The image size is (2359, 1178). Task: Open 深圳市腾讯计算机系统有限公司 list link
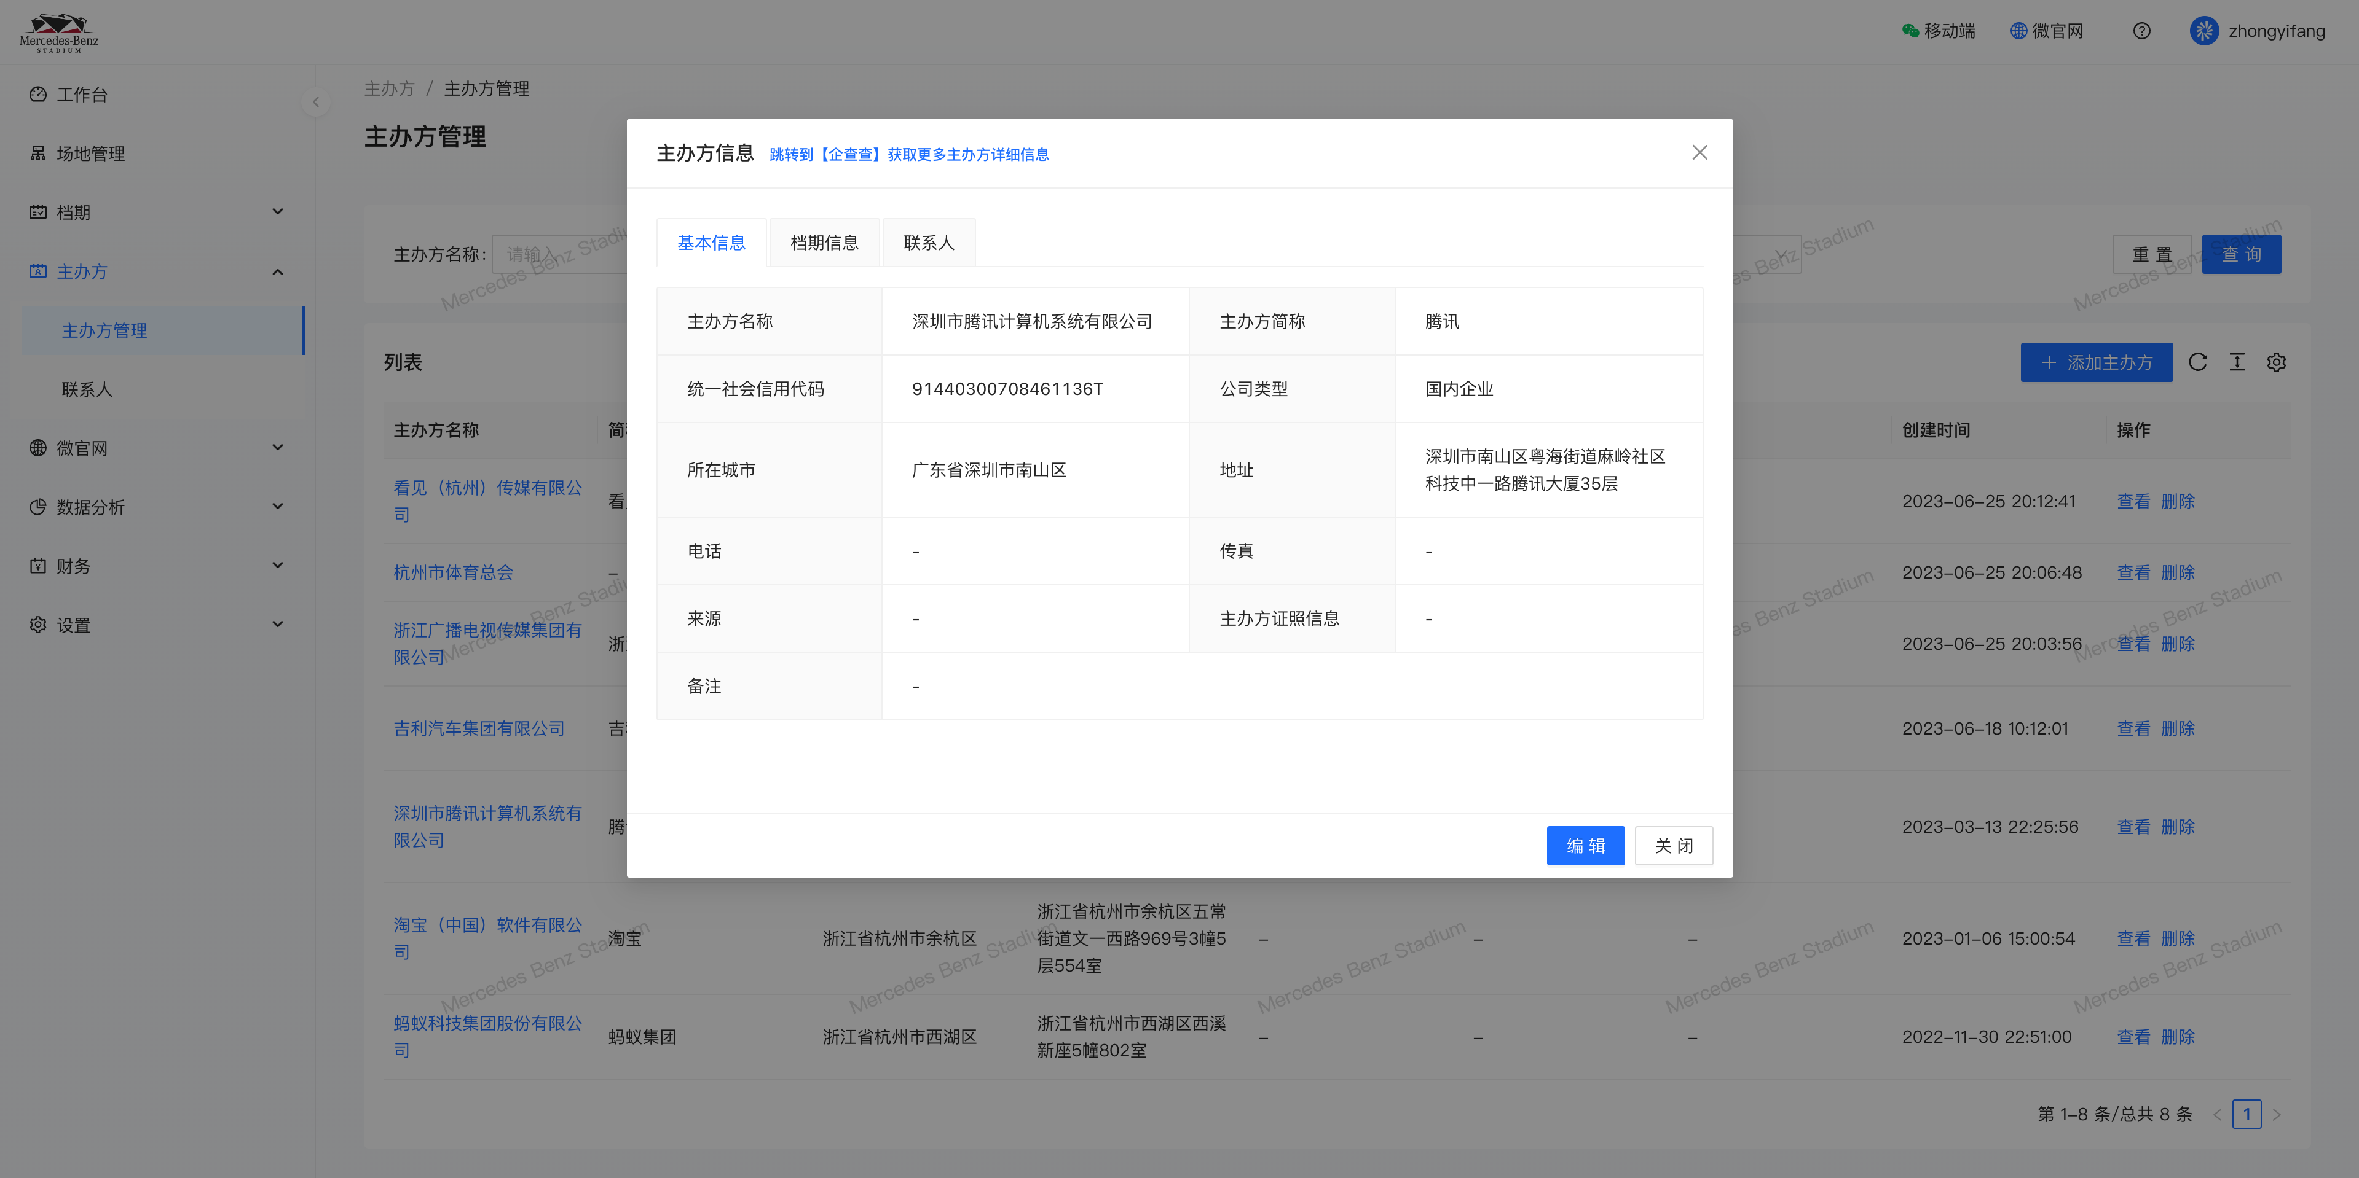click(x=488, y=827)
